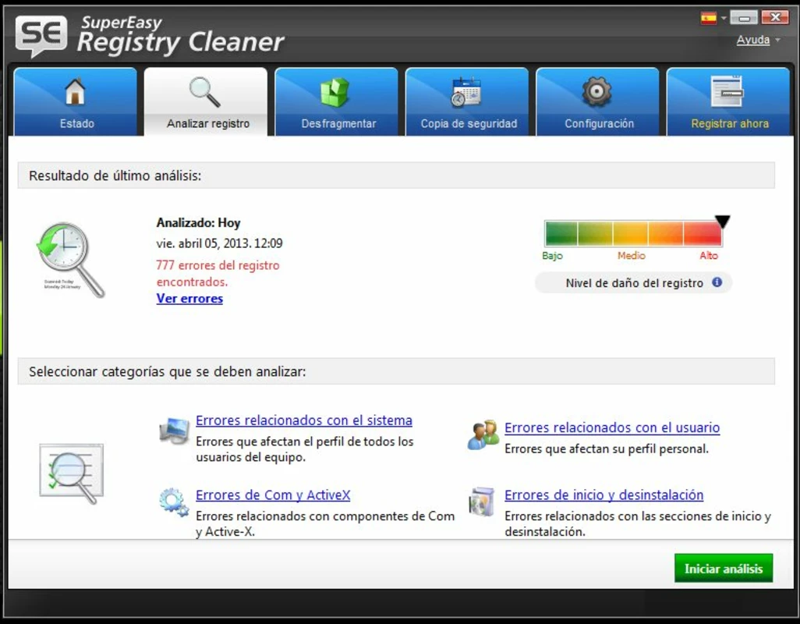800x624 pixels.
Task: Click the 'Alto' gauge label
Action: [709, 256]
